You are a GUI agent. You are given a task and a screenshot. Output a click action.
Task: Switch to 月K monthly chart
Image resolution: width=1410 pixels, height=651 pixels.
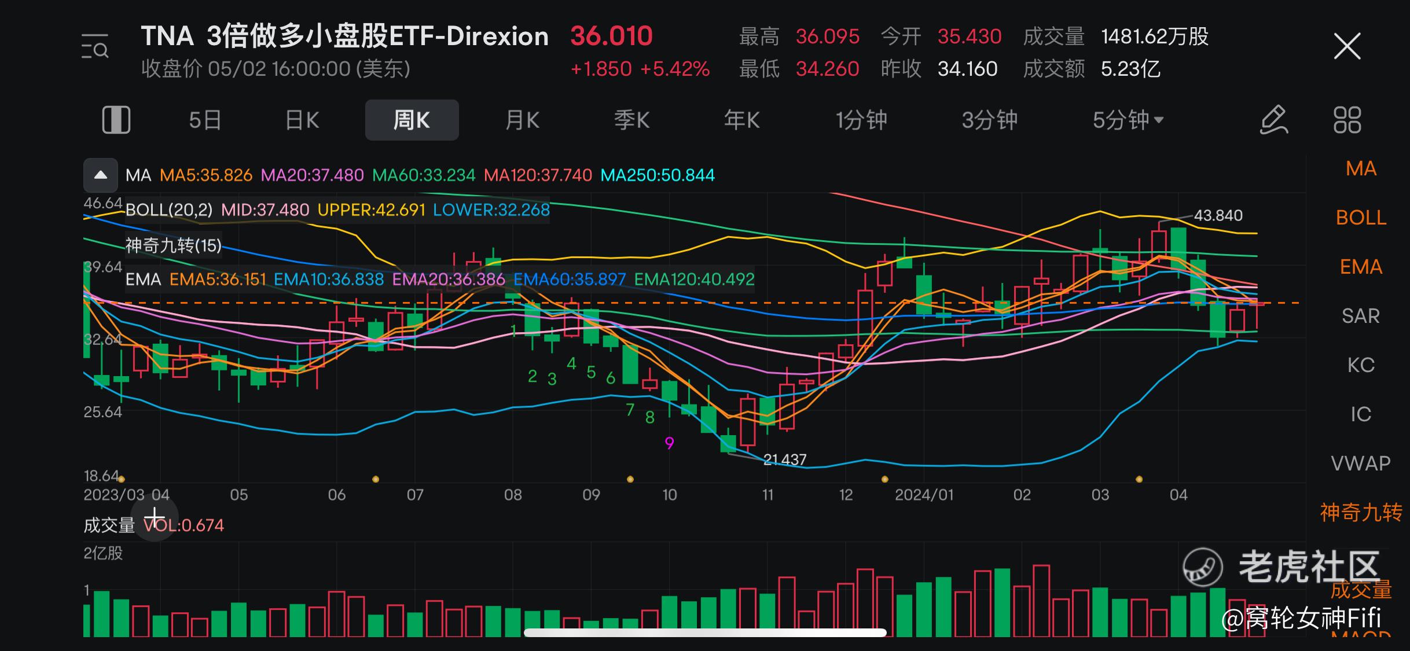click(522, 120)
